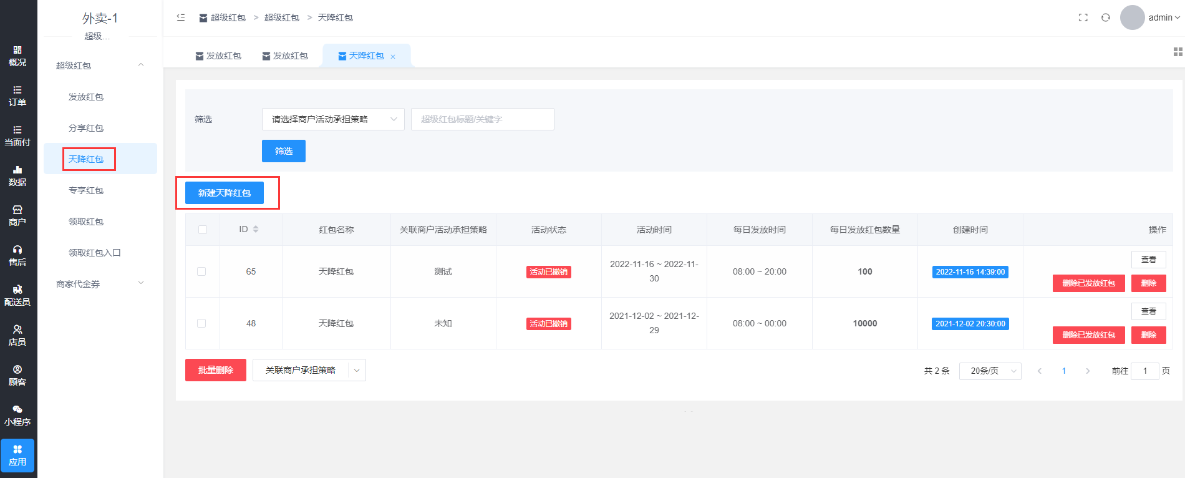Click 删除已发放红包 for row ID 65
Viewport: 1185px width, 478px height.
[x=1089, y=283]
